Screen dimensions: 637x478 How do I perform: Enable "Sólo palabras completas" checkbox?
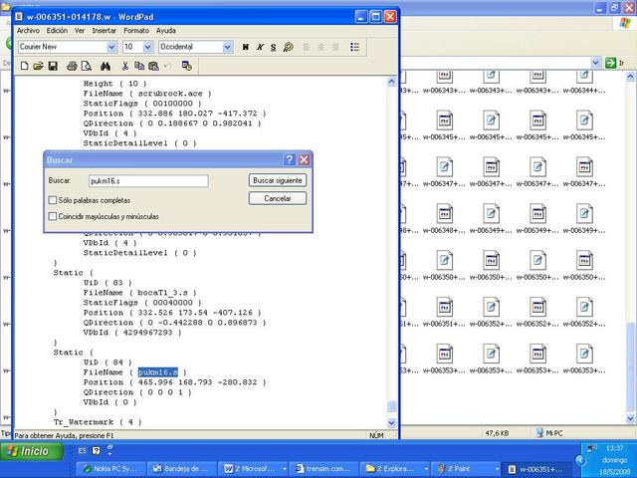pos(53,200)
